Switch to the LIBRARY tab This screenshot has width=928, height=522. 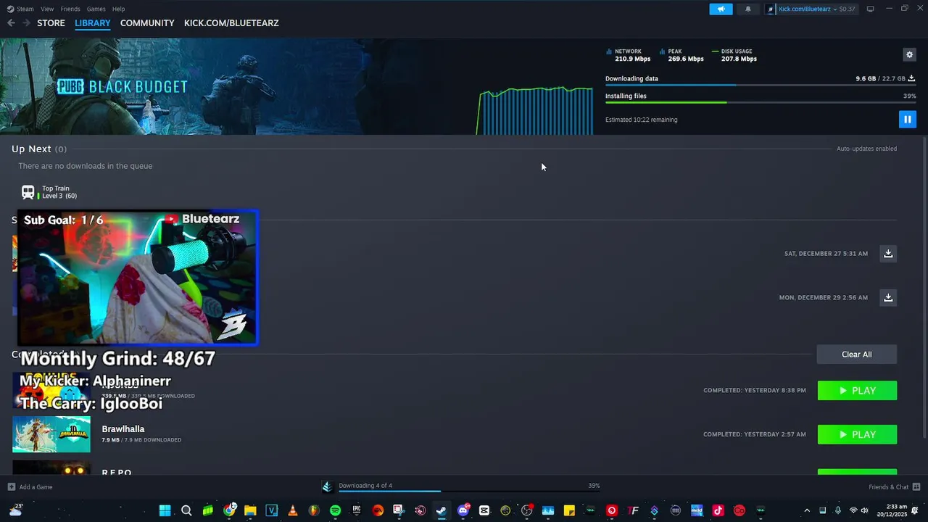pos(93,23)
